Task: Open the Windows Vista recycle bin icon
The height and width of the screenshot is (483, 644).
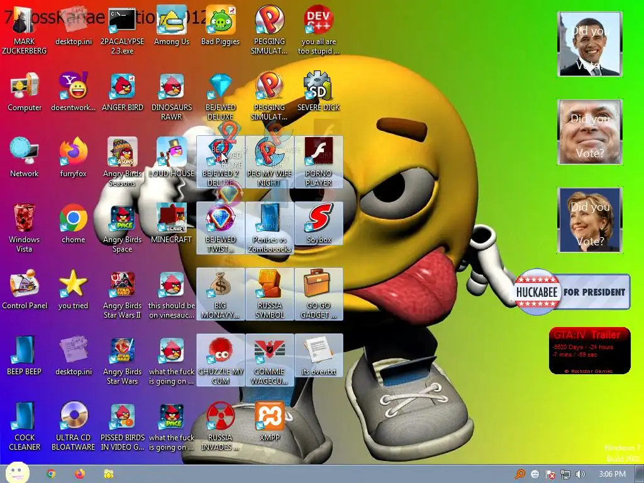Action: pos(25,228)
